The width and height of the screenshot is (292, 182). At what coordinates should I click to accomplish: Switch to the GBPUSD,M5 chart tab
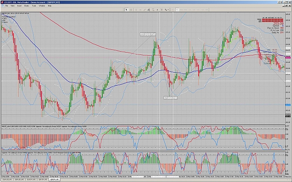[19, 180]
